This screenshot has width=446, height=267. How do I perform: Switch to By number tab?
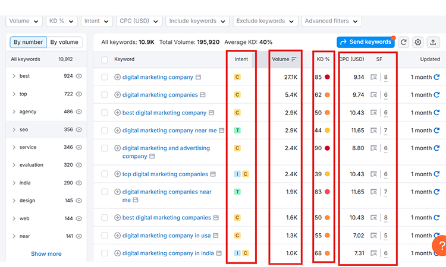pos(28,42)
